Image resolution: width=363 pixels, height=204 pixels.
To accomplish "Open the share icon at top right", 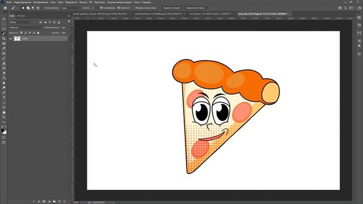I will pos(360,8).
